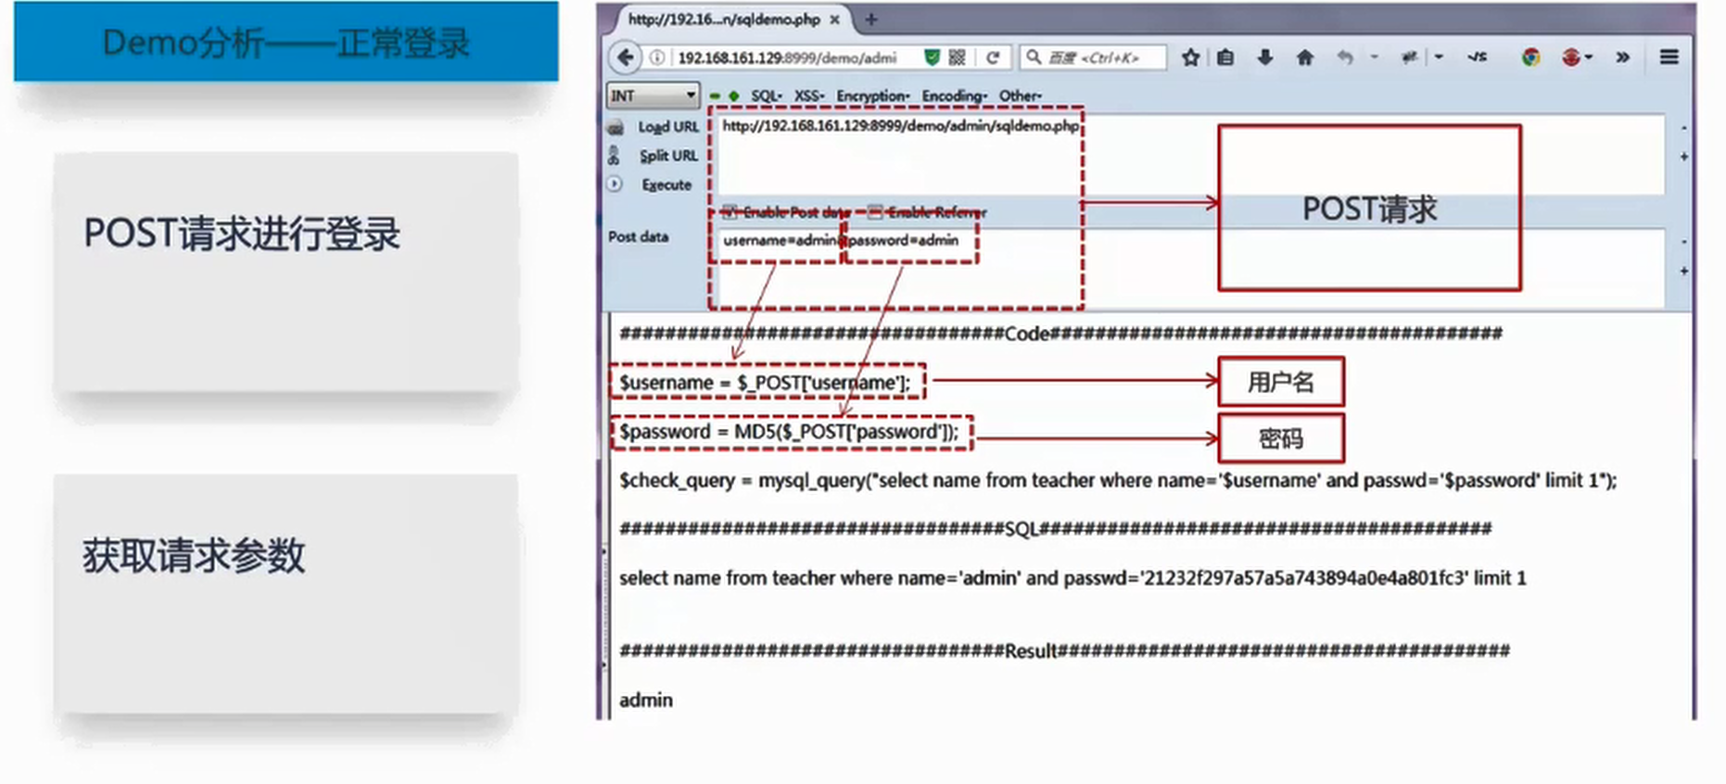Screen dimensions: 1726x784
Task: Click the reload page icon
Action: pyautogui.click(x=993, y=57)
